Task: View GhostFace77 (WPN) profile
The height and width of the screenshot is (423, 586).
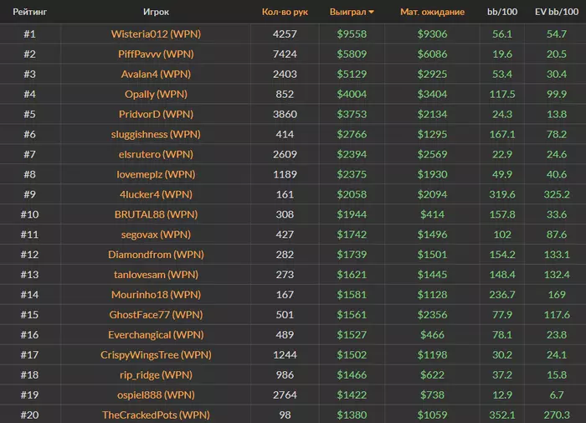Action: tap(156, 315)
